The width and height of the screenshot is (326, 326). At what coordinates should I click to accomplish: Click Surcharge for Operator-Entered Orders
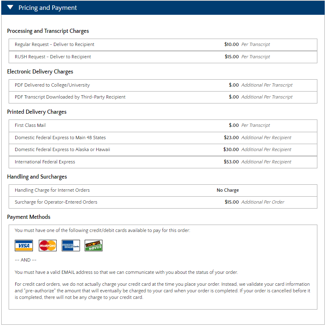(56, 202)
